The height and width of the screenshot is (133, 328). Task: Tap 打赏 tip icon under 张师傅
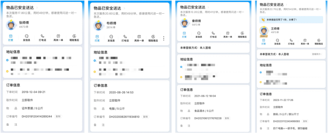[x=11, y=38]
